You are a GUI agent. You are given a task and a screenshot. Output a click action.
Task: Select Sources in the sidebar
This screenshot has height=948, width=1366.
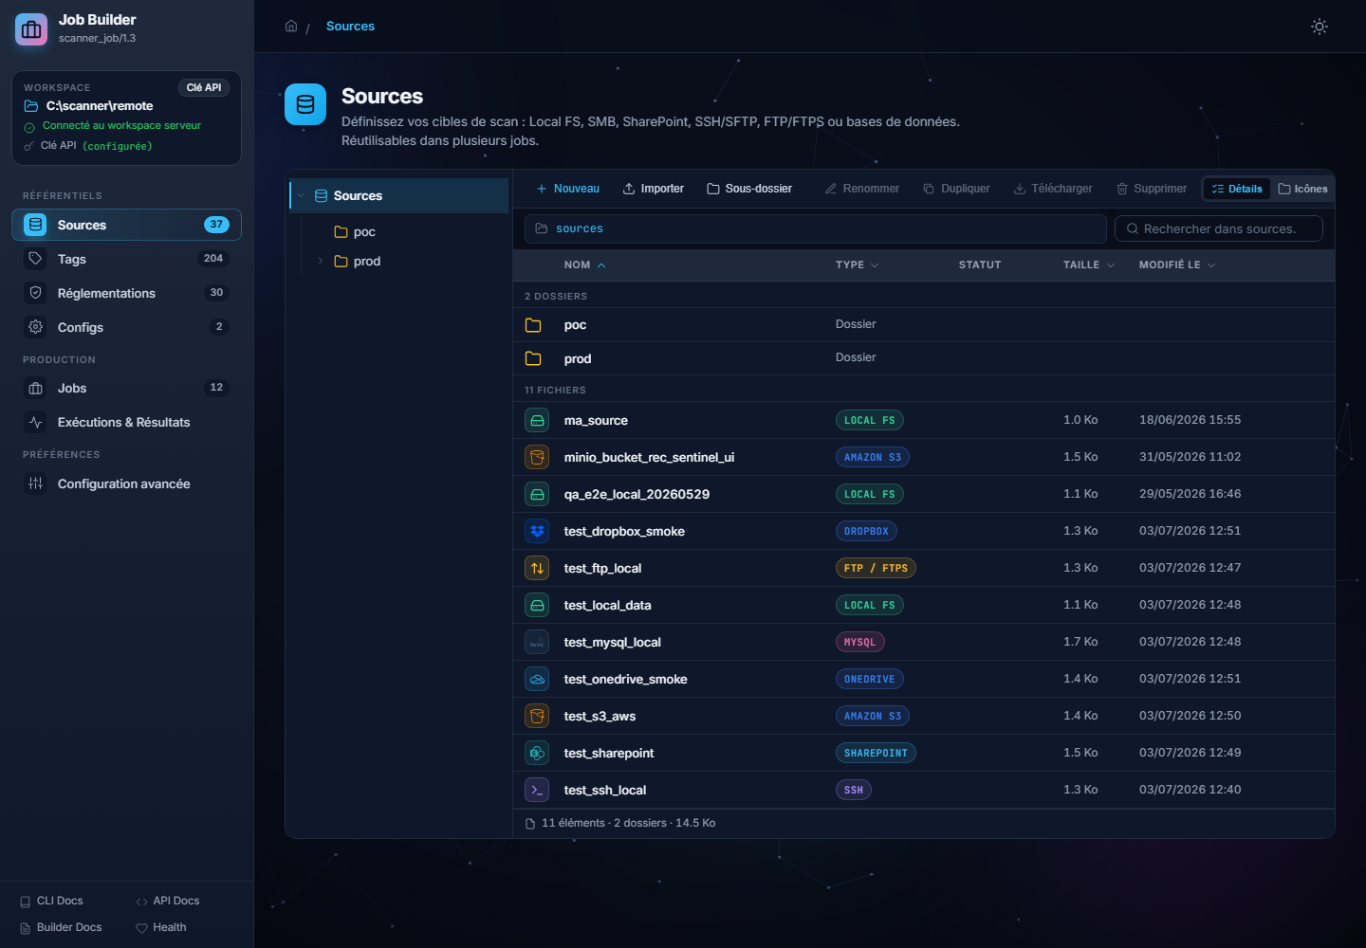click(126, 225)
